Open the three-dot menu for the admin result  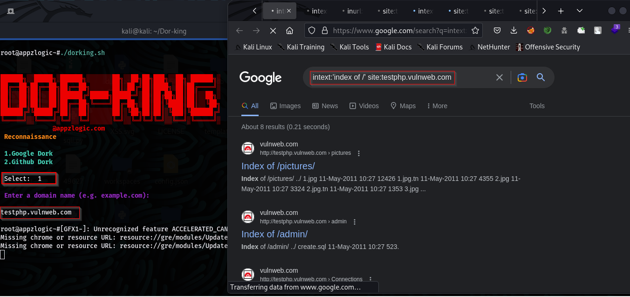pos(355,221)
